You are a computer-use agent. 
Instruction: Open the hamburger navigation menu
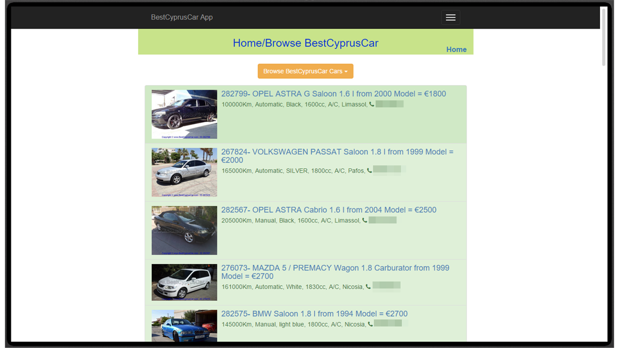pyautogui.click(x=450, y=18)
